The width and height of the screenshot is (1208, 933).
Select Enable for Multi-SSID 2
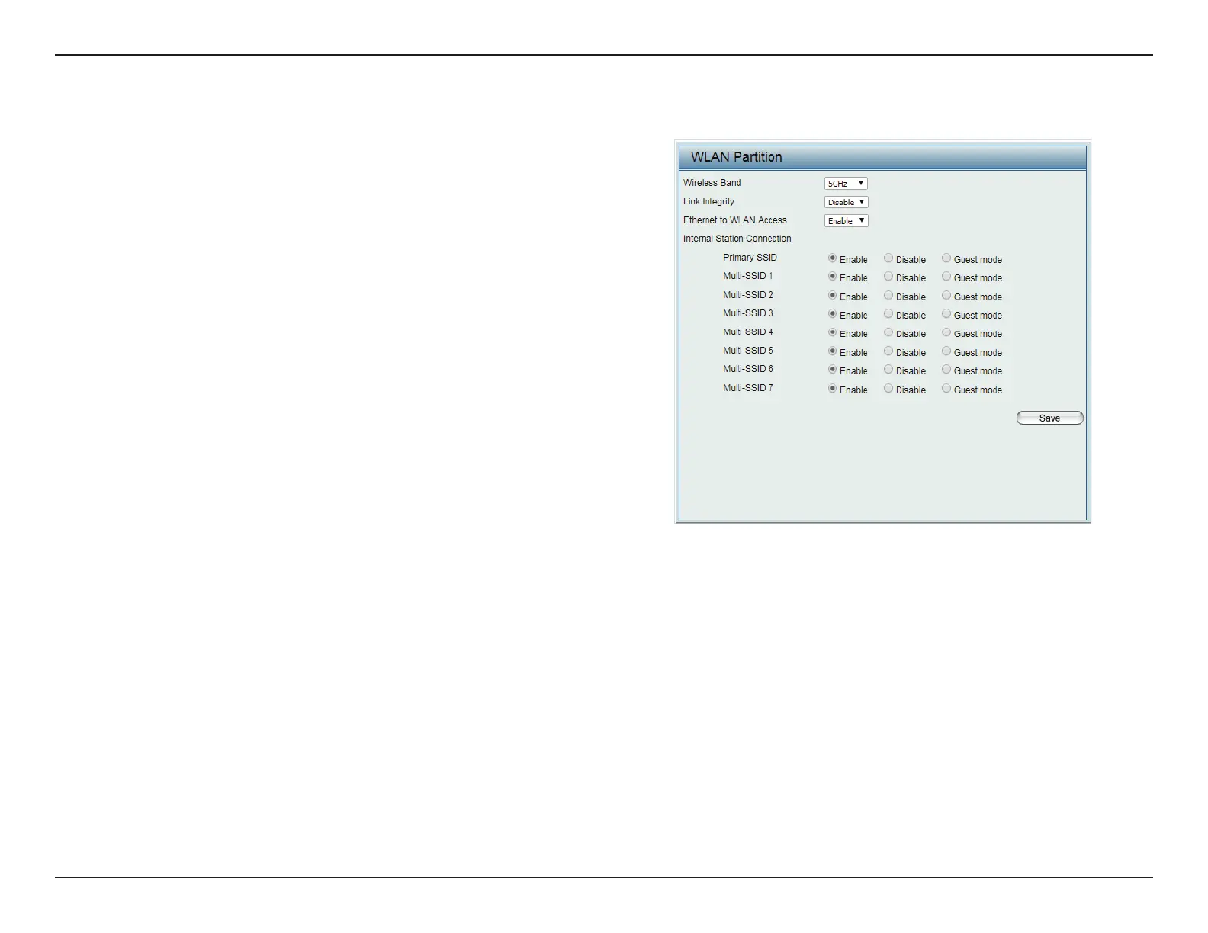tap(833, 296)
